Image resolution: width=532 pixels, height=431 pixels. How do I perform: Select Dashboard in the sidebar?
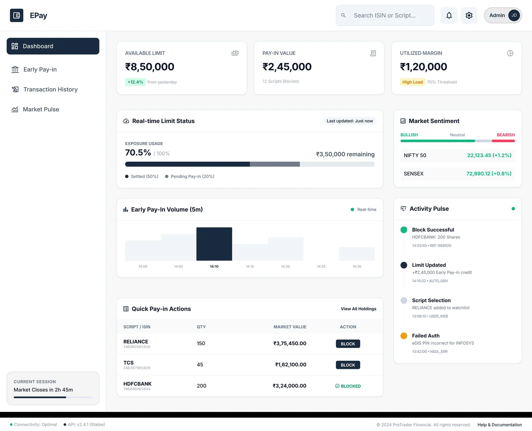[53, 46]
